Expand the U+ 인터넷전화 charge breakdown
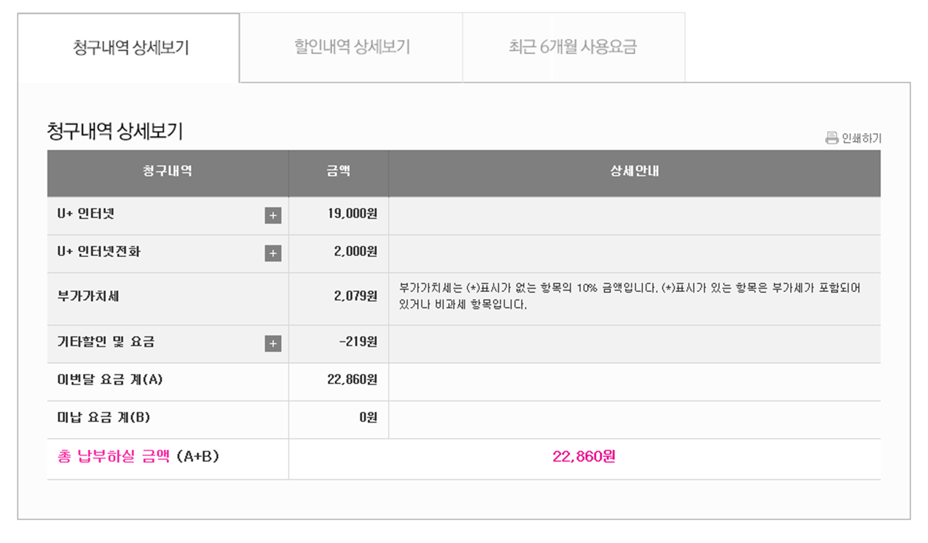This screenshot has width=928, height=543. point(273,253)
